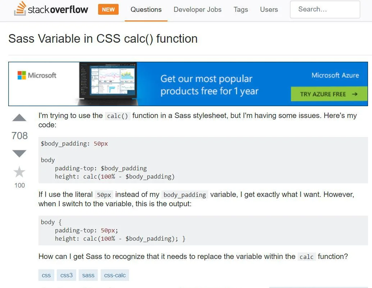This screenshot has height=288, width=372.
Task: Go to the Tags page
Action: click(x=241, y=9)
